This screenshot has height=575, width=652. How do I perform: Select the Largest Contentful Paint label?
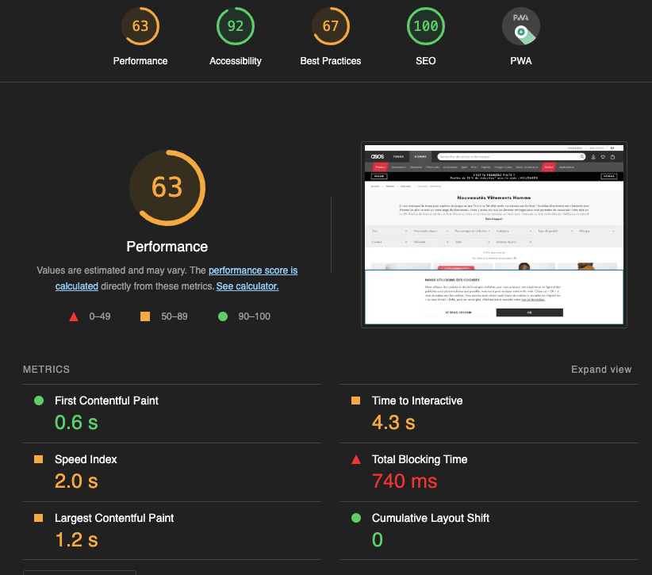tap(114, 518)
